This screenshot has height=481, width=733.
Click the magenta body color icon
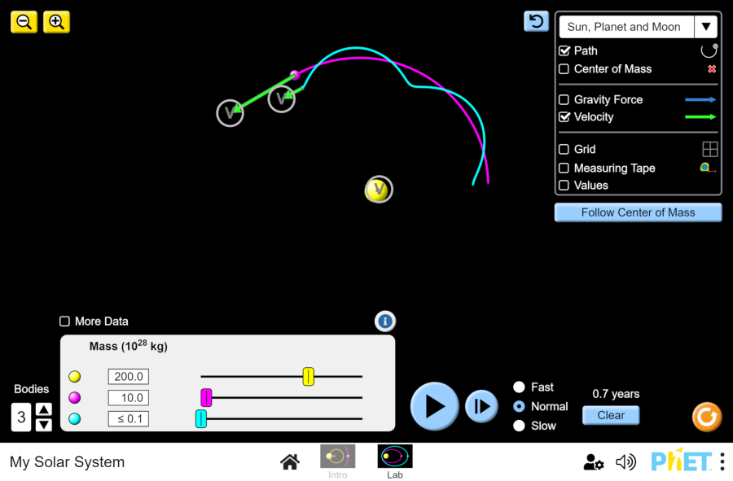(x=75, y=398)
